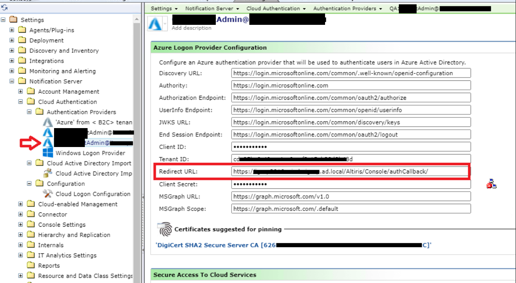Click the End Session Endpoint input field

coord(351,134)
